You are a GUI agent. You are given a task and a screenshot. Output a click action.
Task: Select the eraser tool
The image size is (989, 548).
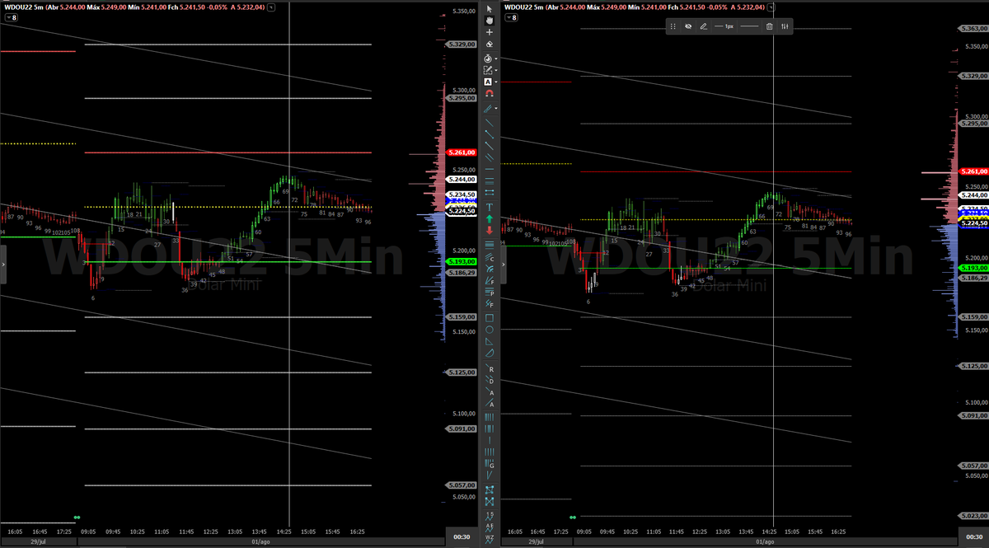pos(489,44)
